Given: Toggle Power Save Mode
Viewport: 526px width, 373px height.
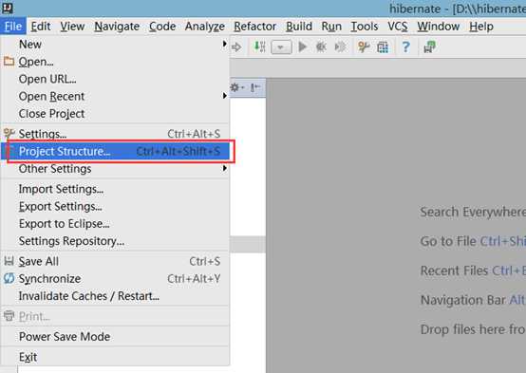Looking at the screenshot, I should [115, 336].
